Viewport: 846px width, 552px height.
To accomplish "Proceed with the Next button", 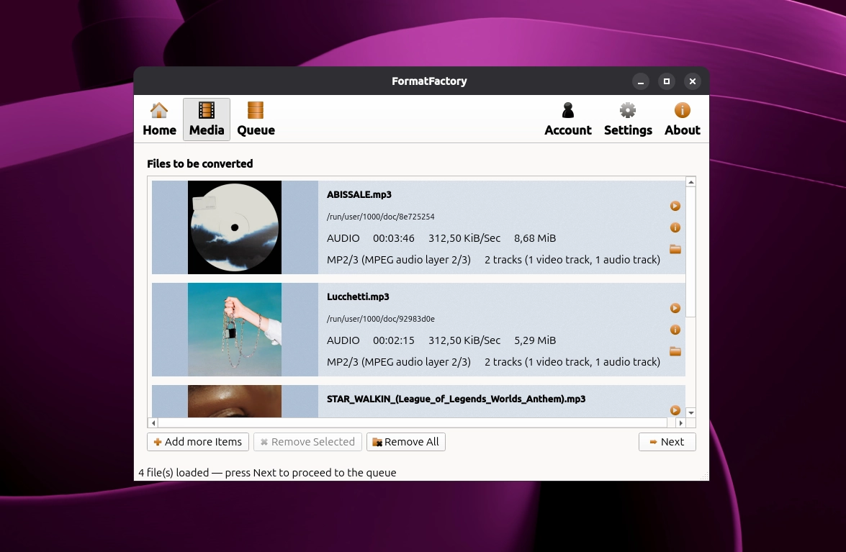I will pos(667,442).
